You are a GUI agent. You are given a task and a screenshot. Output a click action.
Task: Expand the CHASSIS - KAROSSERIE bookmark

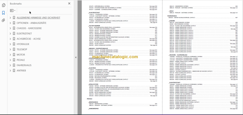click(10, 28)
